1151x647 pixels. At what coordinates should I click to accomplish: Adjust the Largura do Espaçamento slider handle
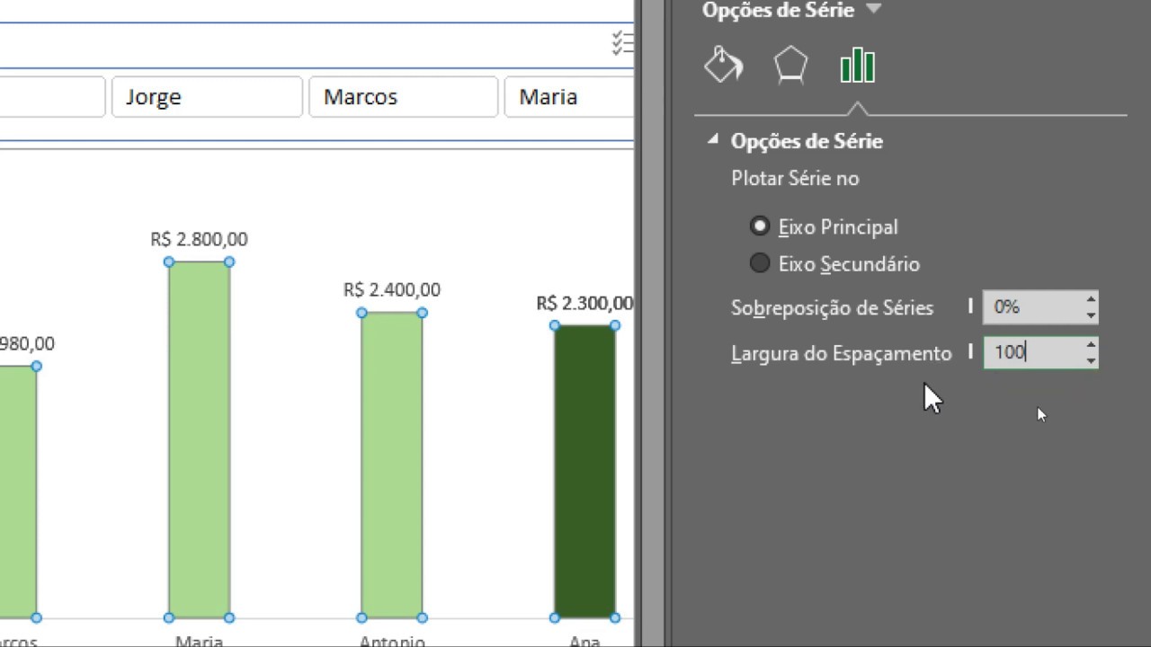point(970,351)
